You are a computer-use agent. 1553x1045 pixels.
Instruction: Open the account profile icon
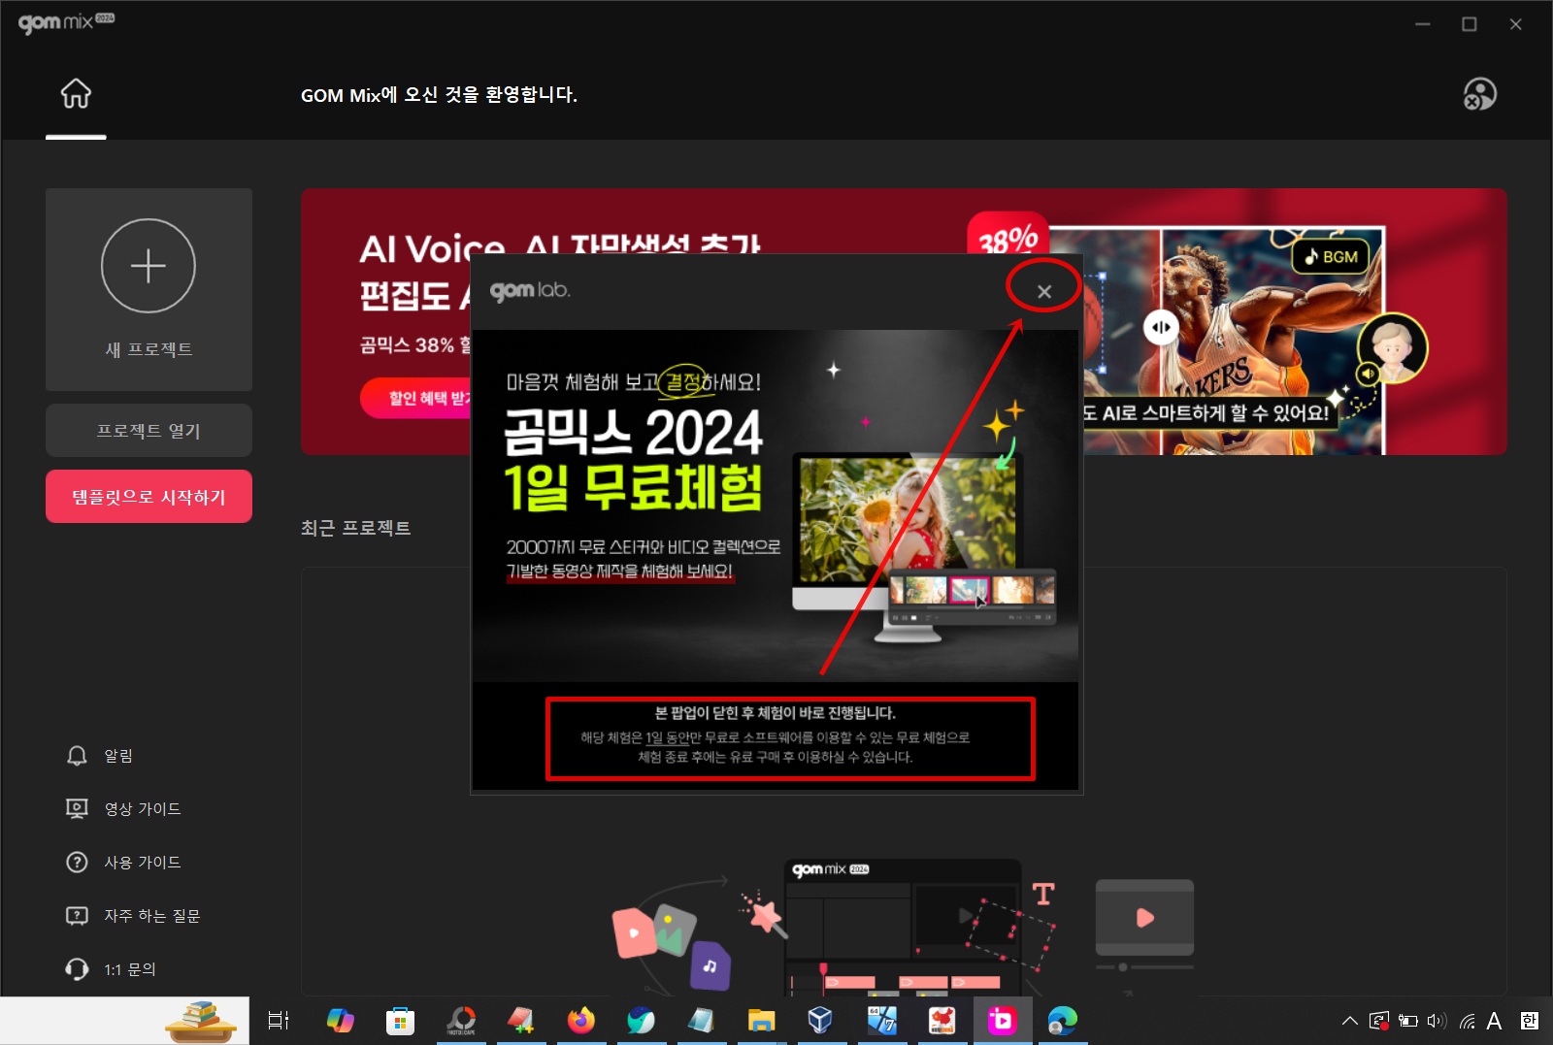[x=1480, y=94]
